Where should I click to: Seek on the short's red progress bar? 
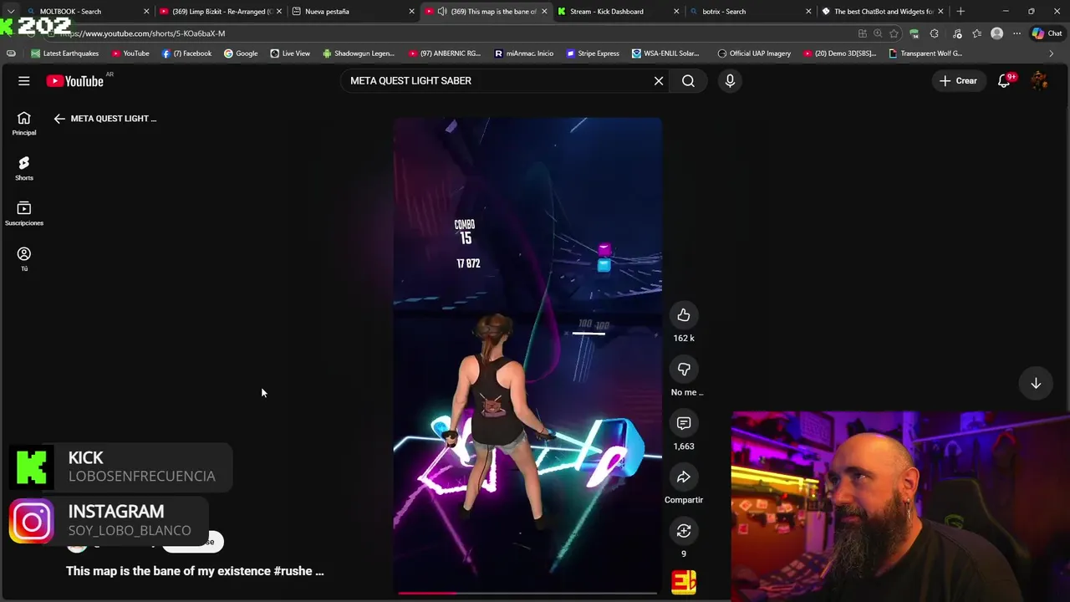(527, 594)
